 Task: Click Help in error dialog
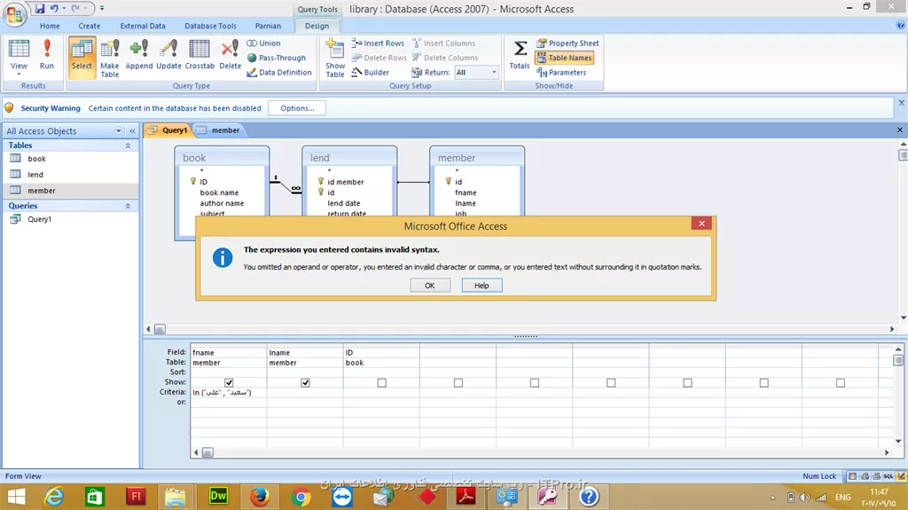click(x=481, y=285)
